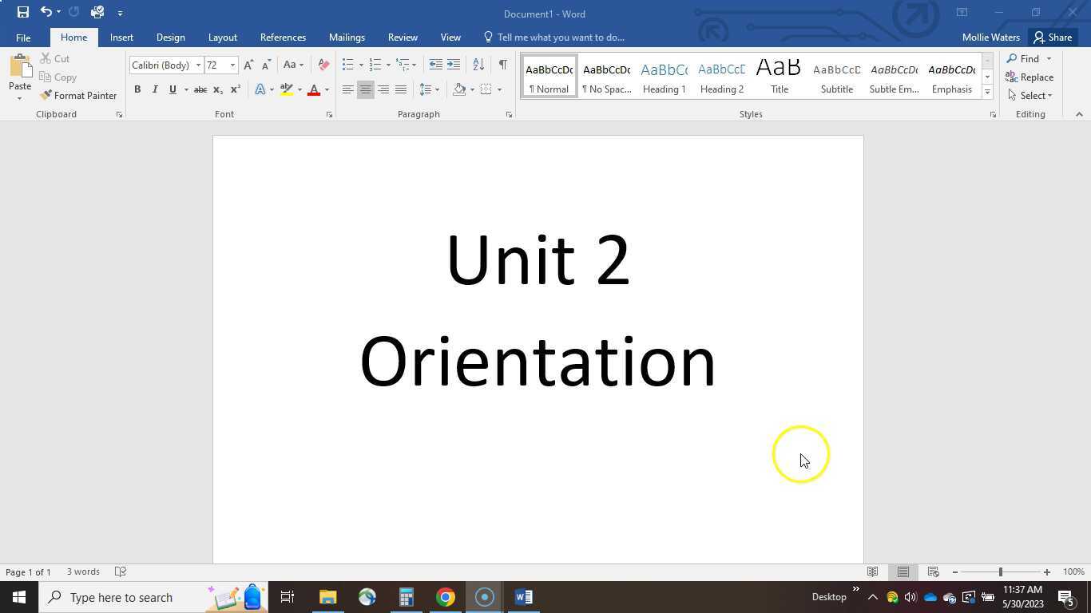The height and width of the screenshot is (613, 1091).
Task: Apply center alignment
Action: pos(366,89)
